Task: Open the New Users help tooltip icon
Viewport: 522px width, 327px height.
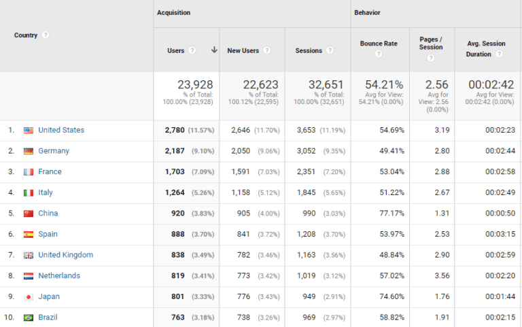Action: tap(266, 50)
